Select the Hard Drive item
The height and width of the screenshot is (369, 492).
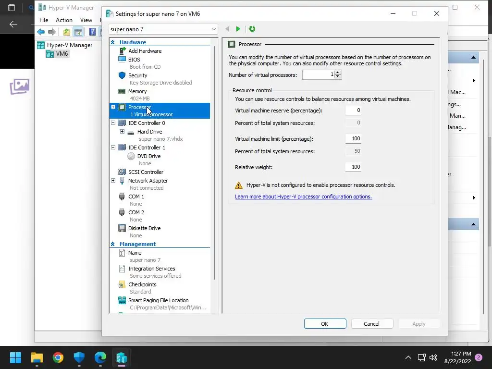149,132
